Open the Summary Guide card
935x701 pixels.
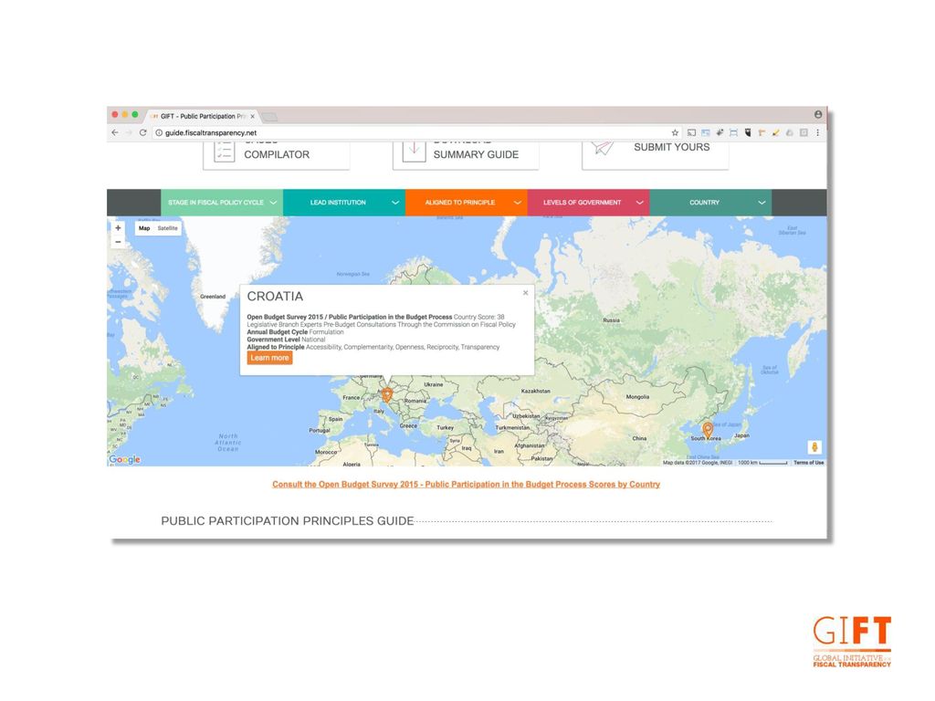coord(466,155)
